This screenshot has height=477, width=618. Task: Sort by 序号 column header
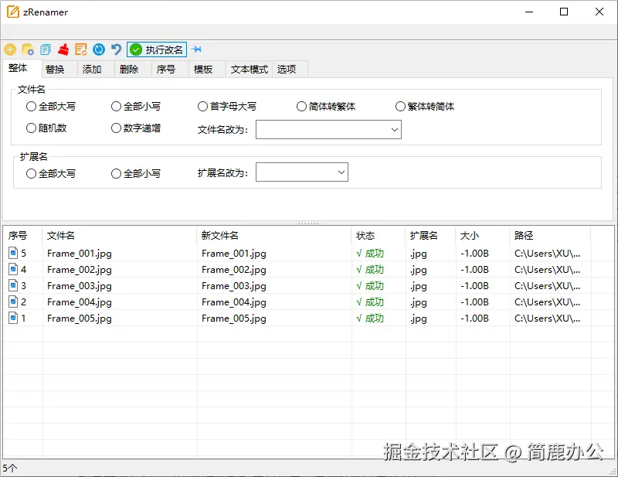pos(22,236)
